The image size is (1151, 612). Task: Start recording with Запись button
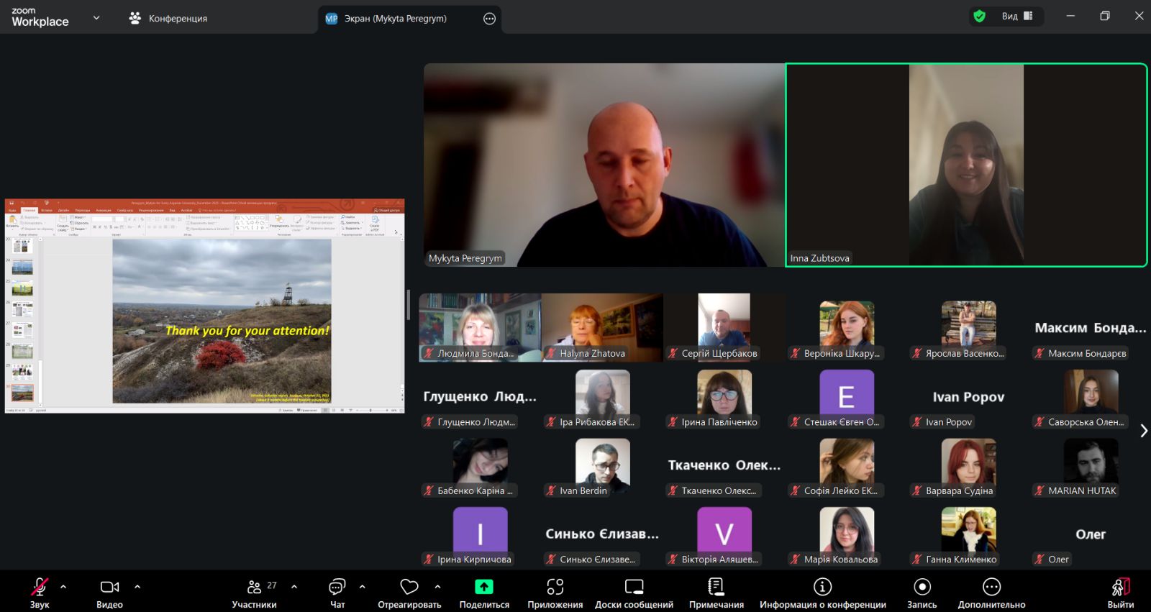[922, 588]
